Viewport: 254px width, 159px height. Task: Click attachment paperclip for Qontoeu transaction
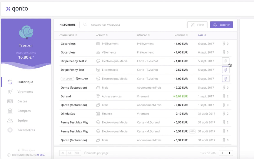click(x=225, y=79)
